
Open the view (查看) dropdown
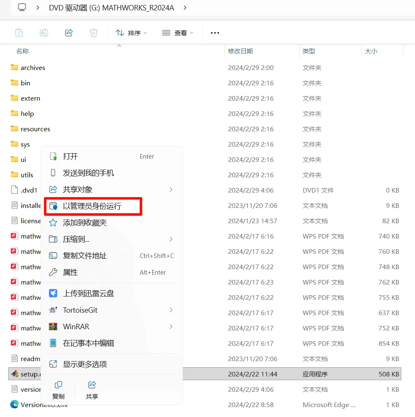177,33
